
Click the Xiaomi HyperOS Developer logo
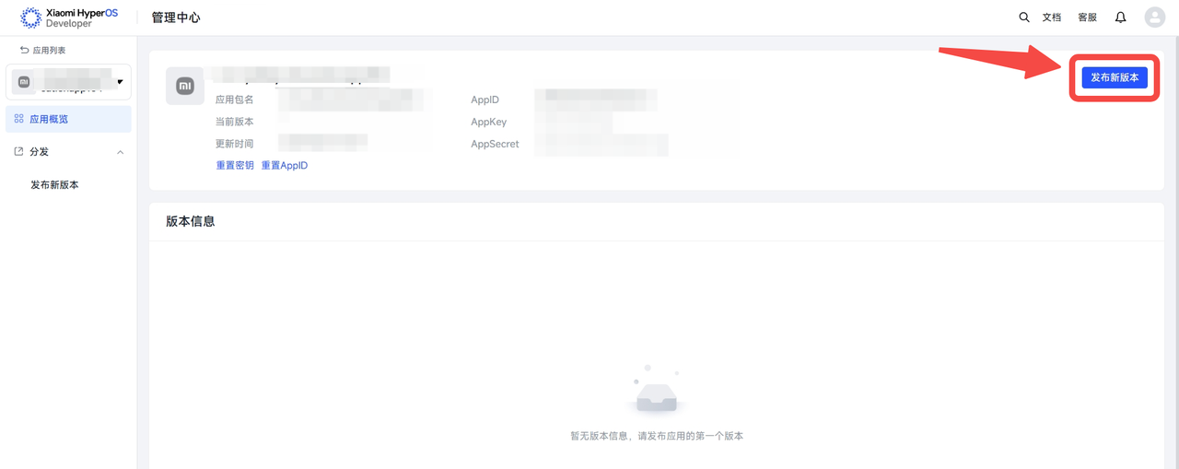[69, 18]
